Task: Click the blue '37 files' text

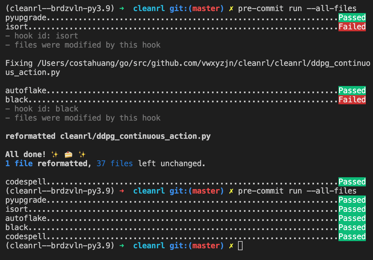Action: point(114,164)
